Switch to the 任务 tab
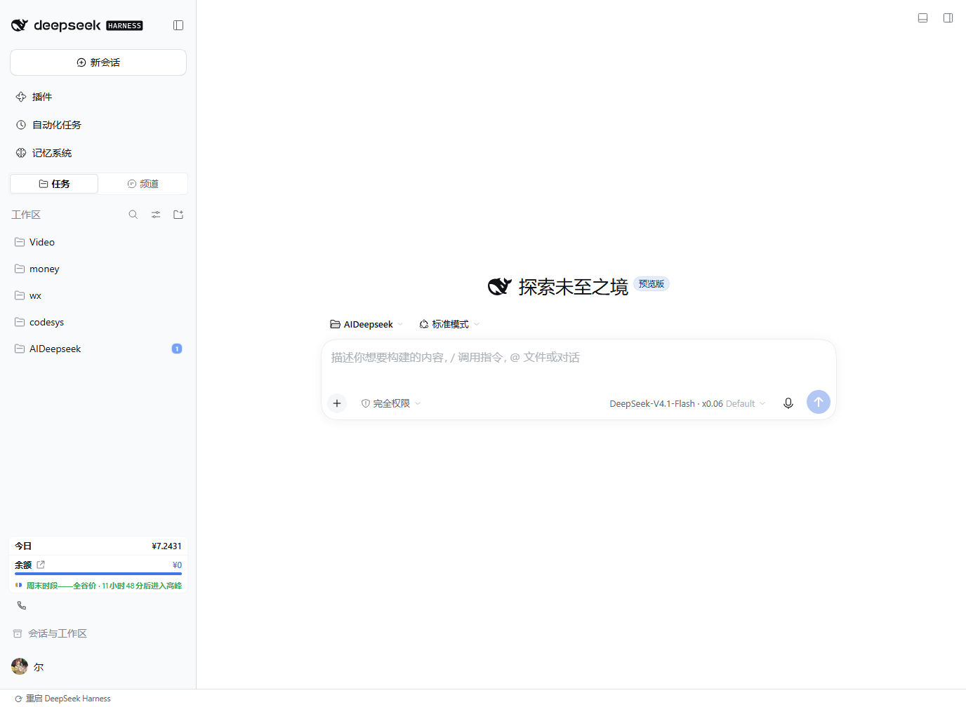 (x=54, y=184)
